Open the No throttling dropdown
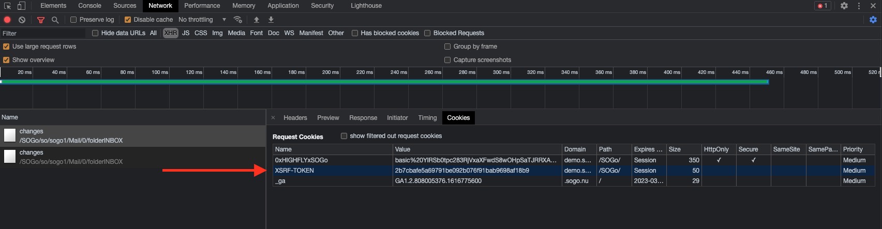This screenshot has height=229, width=882. pos(202,20)
